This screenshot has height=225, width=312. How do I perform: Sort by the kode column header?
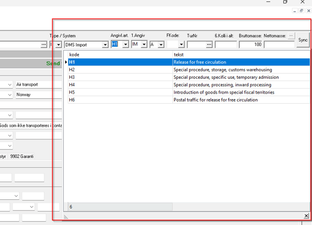click(120, 55)
